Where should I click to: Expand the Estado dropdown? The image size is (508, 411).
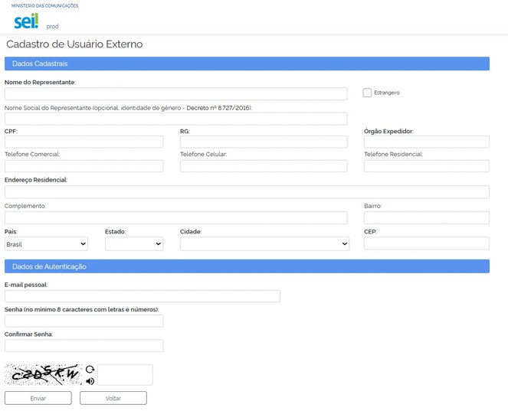pos(134,244)
